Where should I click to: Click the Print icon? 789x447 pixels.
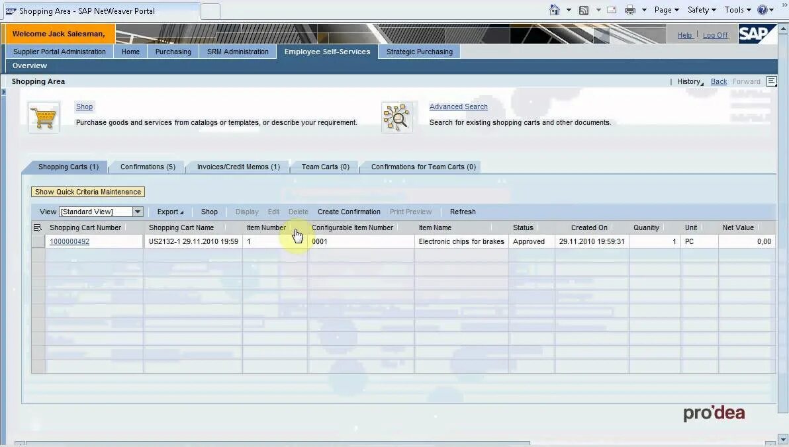[629, 10]
